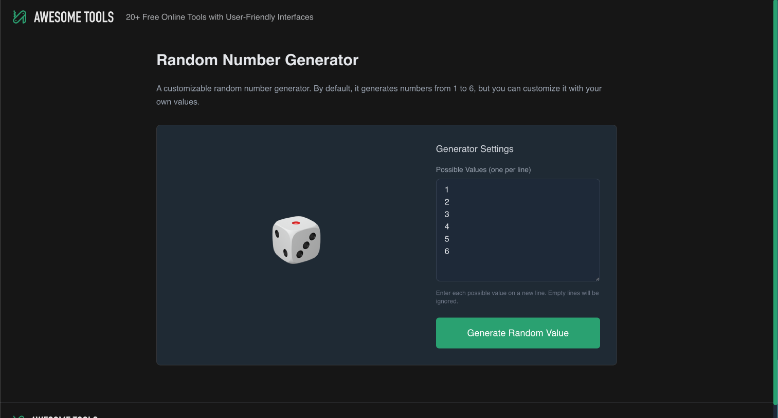The image size is (778, 418).
Task: Click Generate Random Value button
Action: [x=518, y=333]
